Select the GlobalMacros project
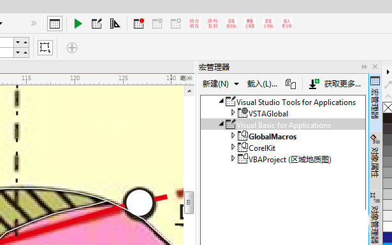The width and height of the screenshot is (392, 245). tap(273, 137)
